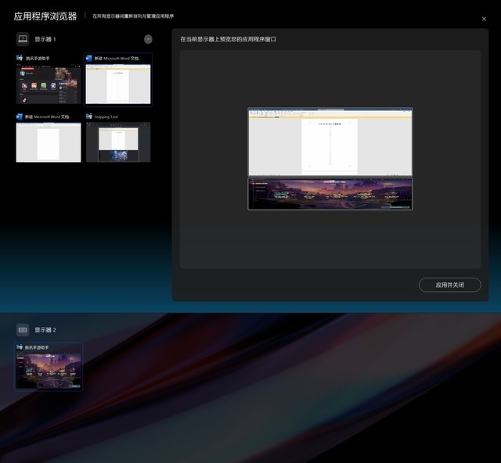Screen dimensions: 501x463
Task: Click the 应用程序浏览器 title text
Action: tap(45, 16)
